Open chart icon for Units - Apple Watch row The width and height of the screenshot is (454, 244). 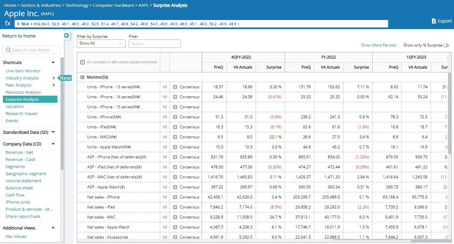(165, 147)
